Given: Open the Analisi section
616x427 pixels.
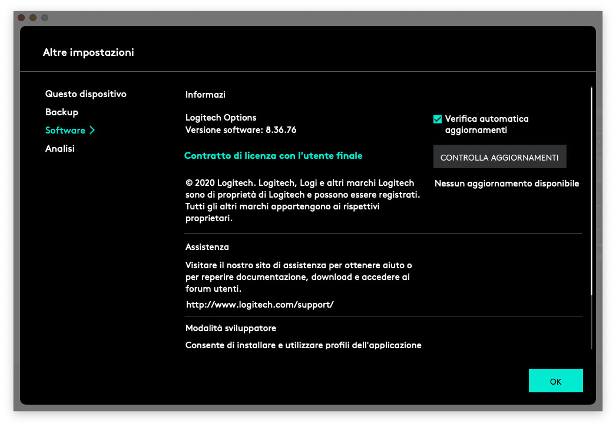Looking at the screenshot, I should click(x=59, y=148).
